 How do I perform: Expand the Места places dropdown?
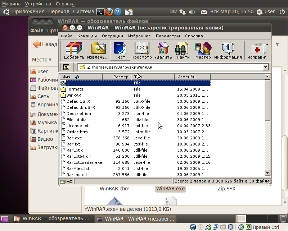[x=42, y=60]
